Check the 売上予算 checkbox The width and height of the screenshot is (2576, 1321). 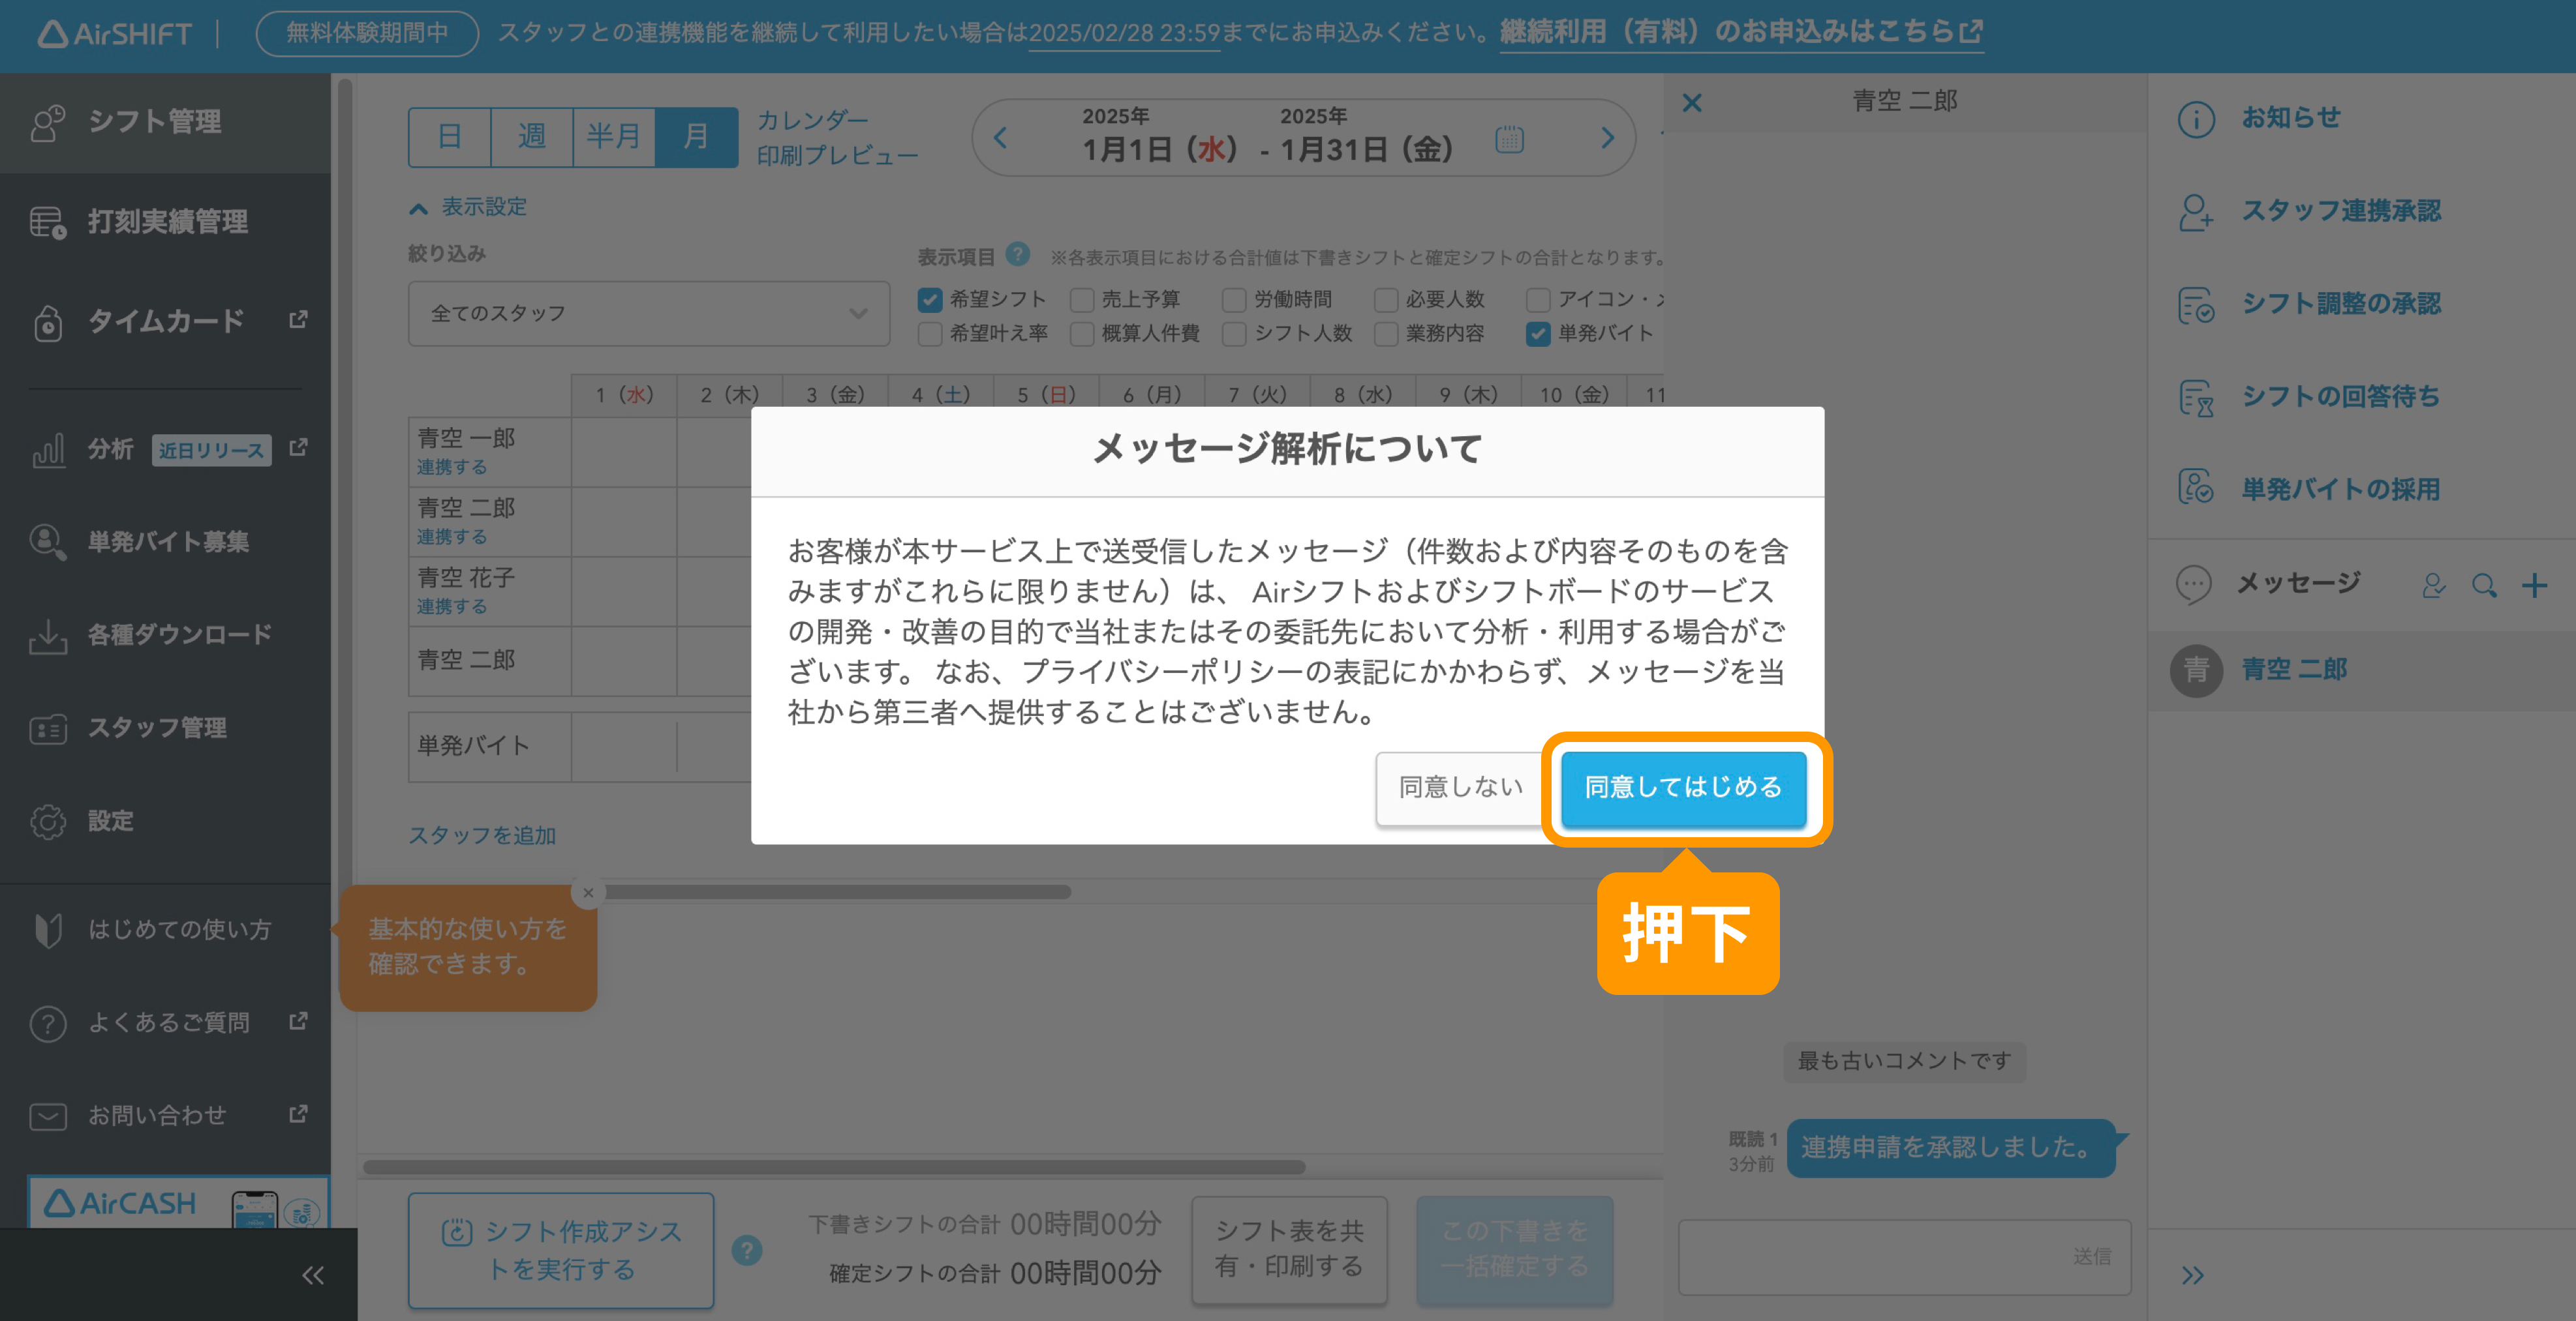tap(1082, 300)
